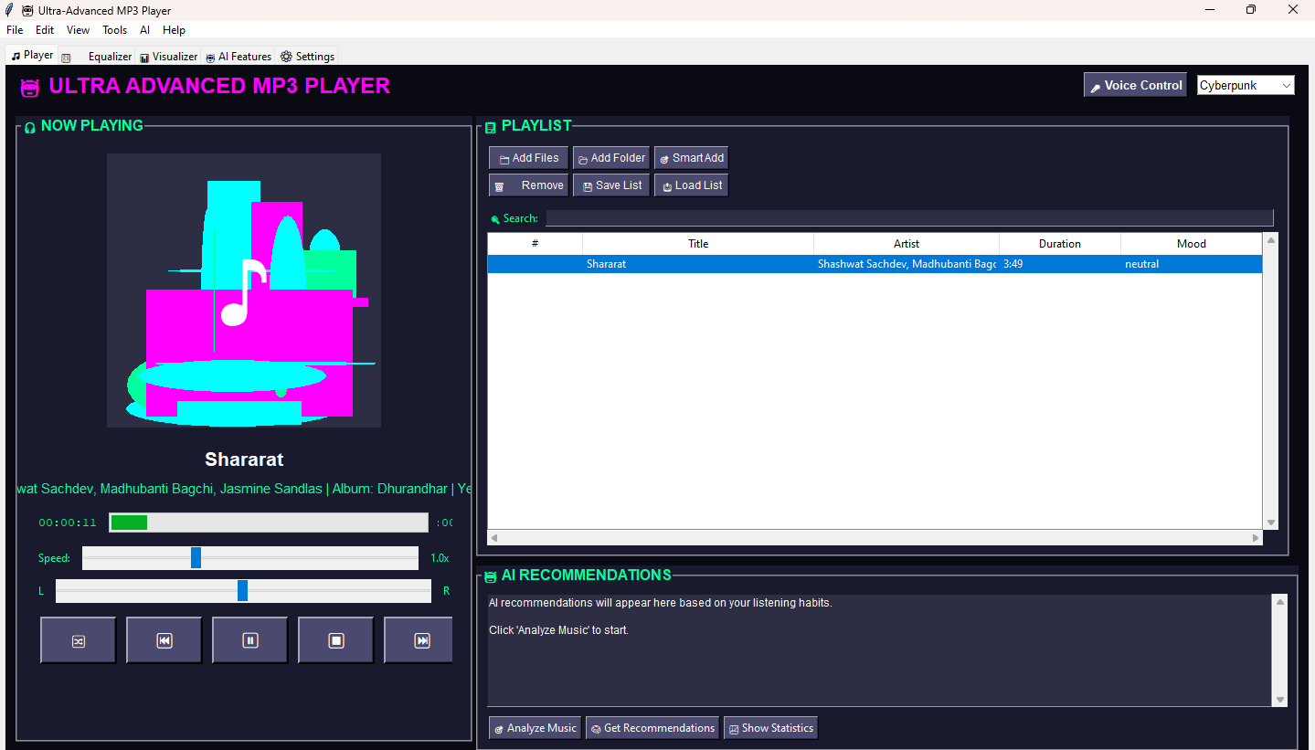Image resolution: width=1315 pixels, height=750 pixels.
Task: Open the Cyberpunk theme dropdown
Action: coord(1246,85)
